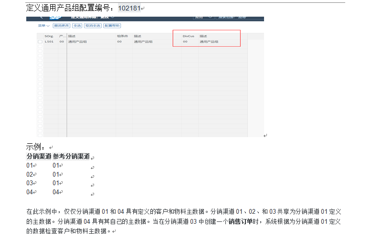Click the LS01 sales organization cell
The width and height of the screenshot is (371, 249).
tap(49, 42)
